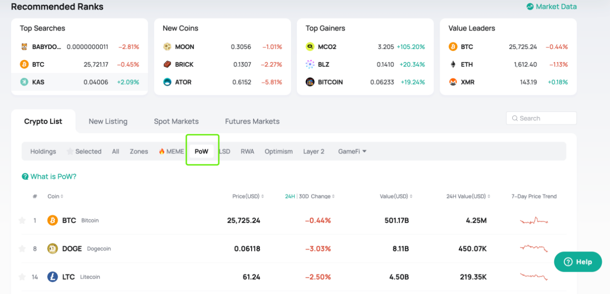Select the Optimism filter
Image resolution: width=610 pixels, height=294 pixels.
point(279,152)
